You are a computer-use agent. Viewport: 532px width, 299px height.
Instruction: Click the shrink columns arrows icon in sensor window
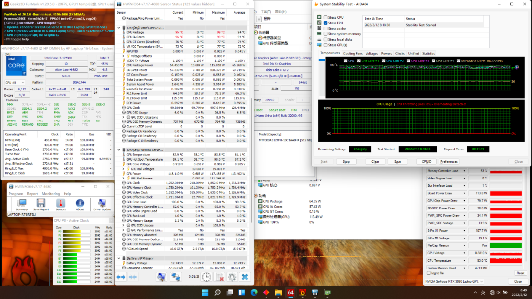point(133,277)
